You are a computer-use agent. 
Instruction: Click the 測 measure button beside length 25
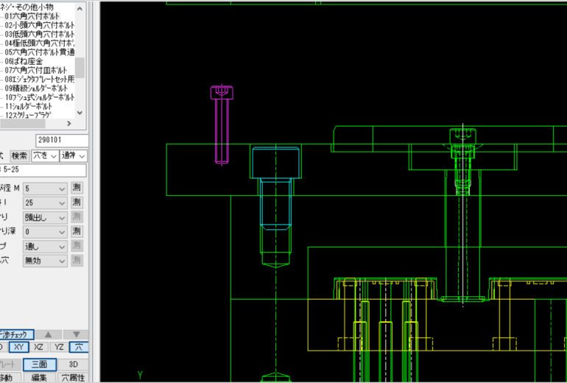[x=77, y=203]
